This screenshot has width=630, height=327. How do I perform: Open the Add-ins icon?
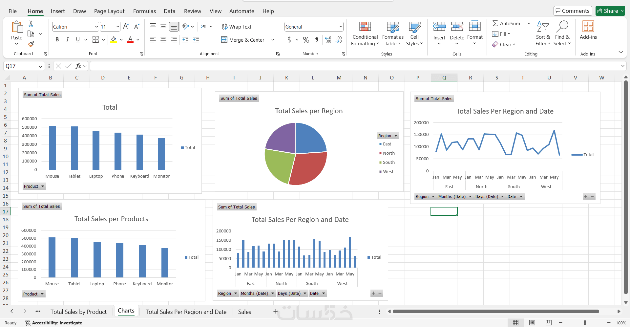588,26
